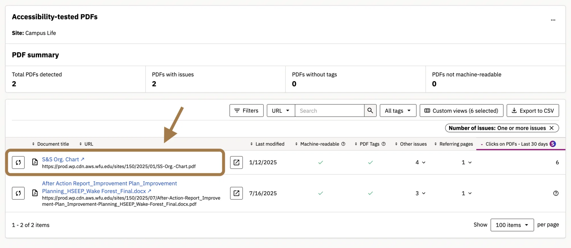
Task: Rescan the S&S Org. Chart PDF
Action: [x=18, y=162]
